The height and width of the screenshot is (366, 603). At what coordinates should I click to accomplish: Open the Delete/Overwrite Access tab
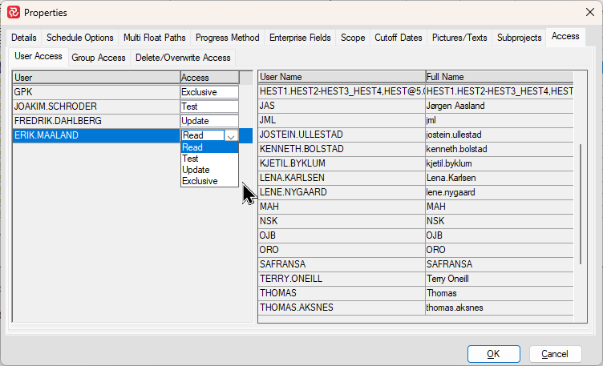pos(183,58)
